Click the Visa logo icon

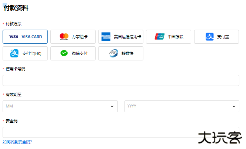click(x=14, y=37)
